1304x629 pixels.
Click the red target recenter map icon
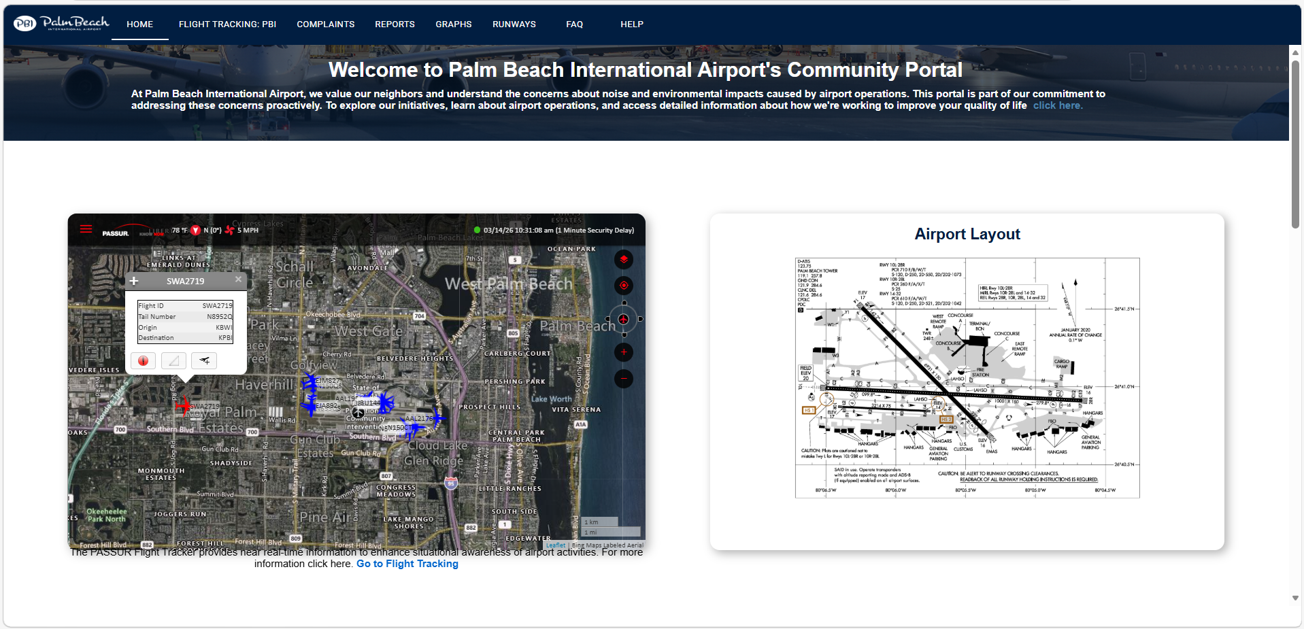[x=623, y=286]
